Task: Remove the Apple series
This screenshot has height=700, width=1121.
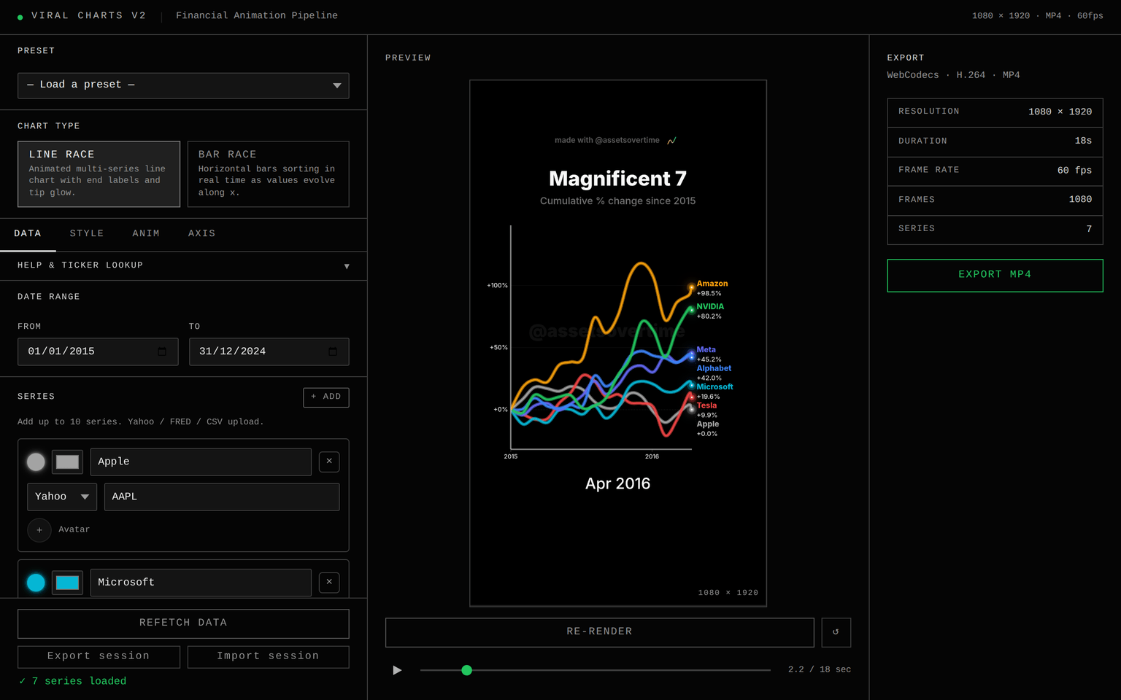Action: [x=329, y=462]
